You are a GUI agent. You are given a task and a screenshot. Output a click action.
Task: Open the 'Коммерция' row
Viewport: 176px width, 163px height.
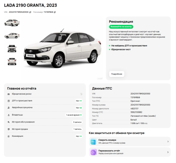point(45,136)
